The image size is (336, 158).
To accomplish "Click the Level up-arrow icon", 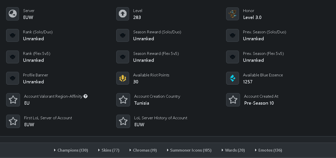I will pos(123,14).
